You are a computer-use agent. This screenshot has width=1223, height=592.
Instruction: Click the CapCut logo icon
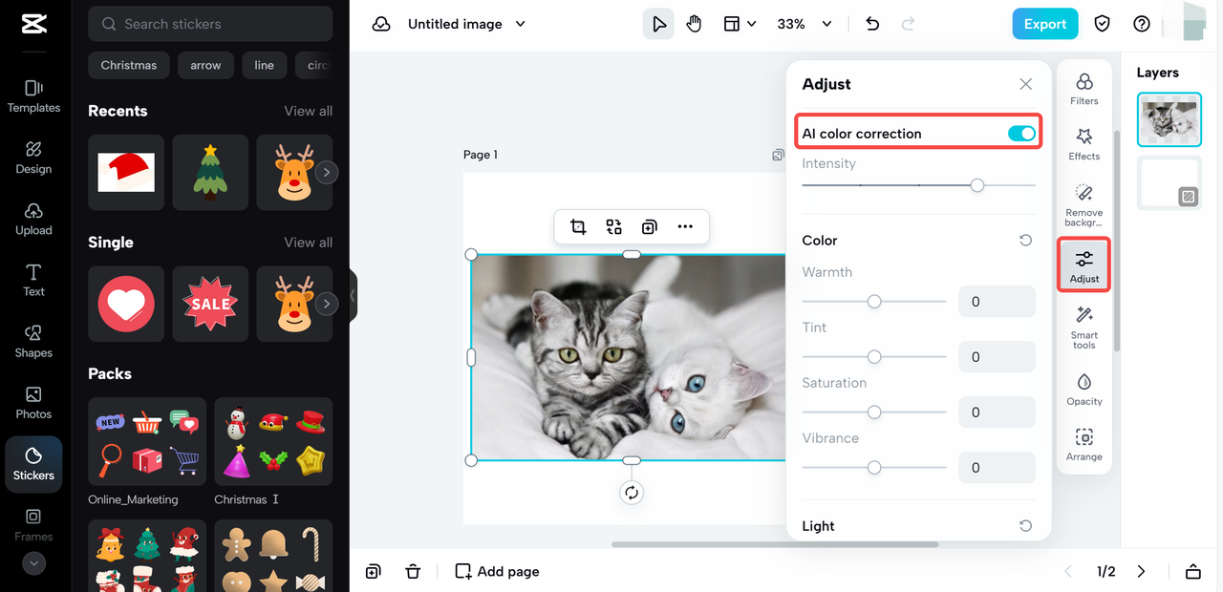(x=33, y=24)
